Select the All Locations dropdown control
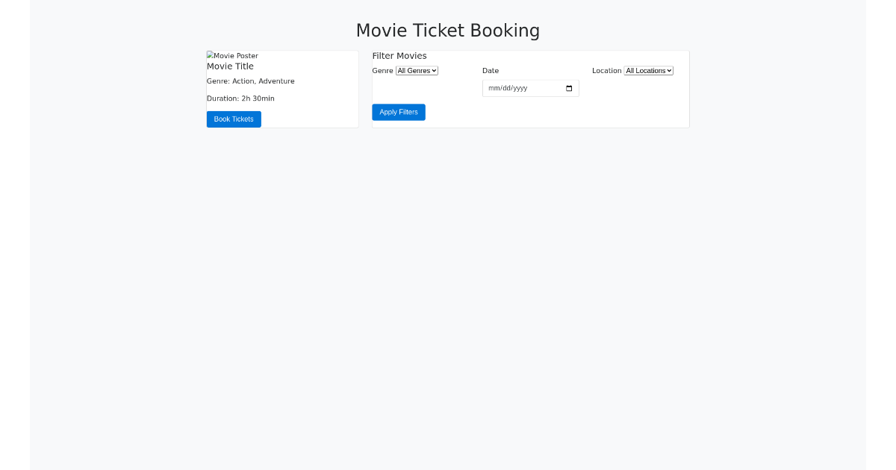 (x=648, y=70)
